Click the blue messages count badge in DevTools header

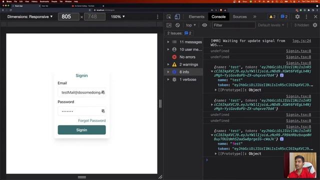point(284,16)
